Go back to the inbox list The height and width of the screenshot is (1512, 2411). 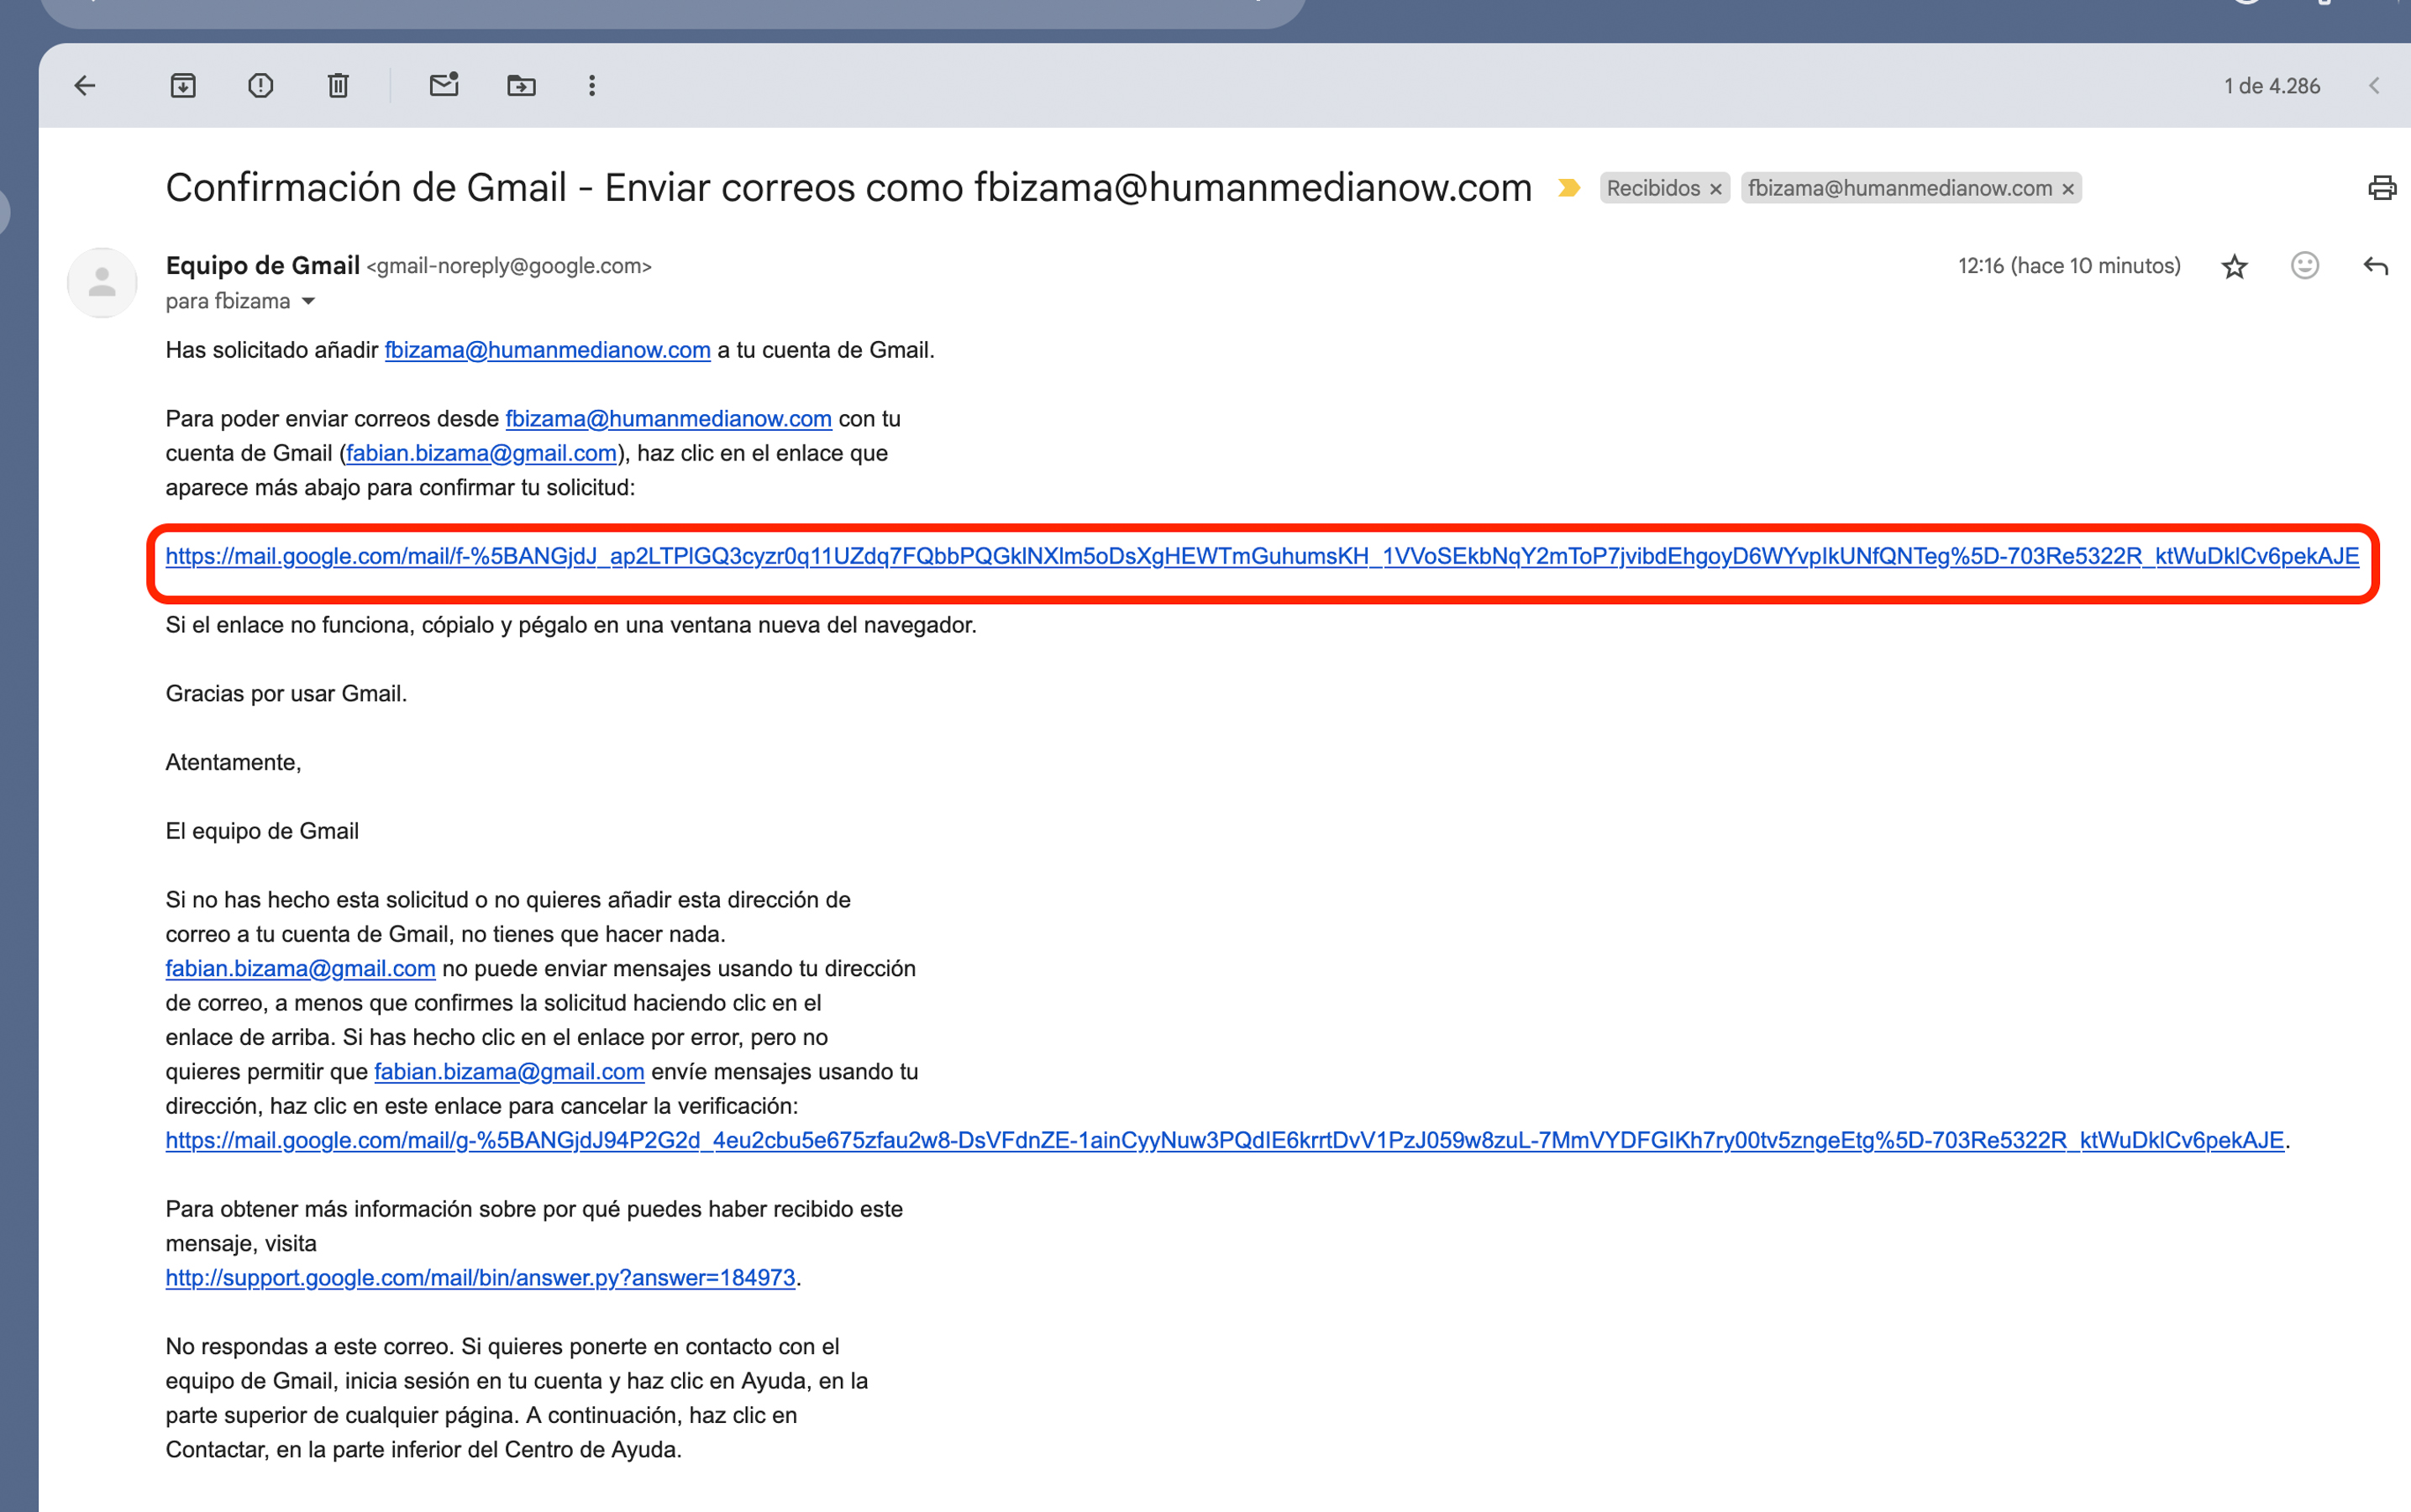(x=85, y=86)
